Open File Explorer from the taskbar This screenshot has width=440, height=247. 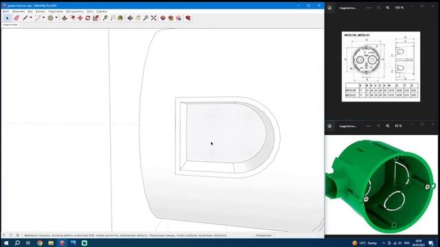click(x=51, y=243)
